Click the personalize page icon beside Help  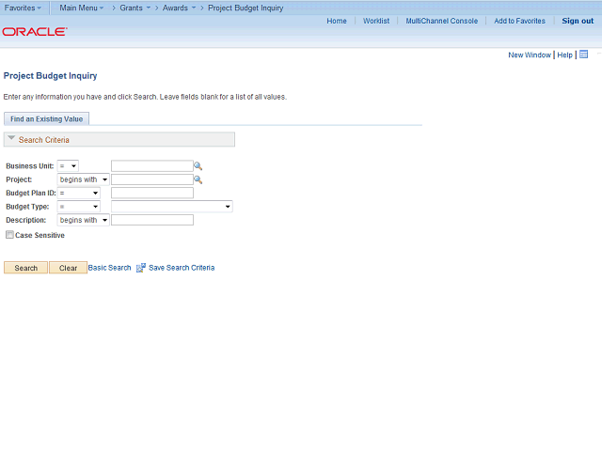coord(583,54)
